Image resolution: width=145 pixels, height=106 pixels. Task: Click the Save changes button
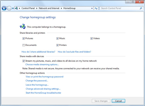pyautogui.click(x=101, y=101)
